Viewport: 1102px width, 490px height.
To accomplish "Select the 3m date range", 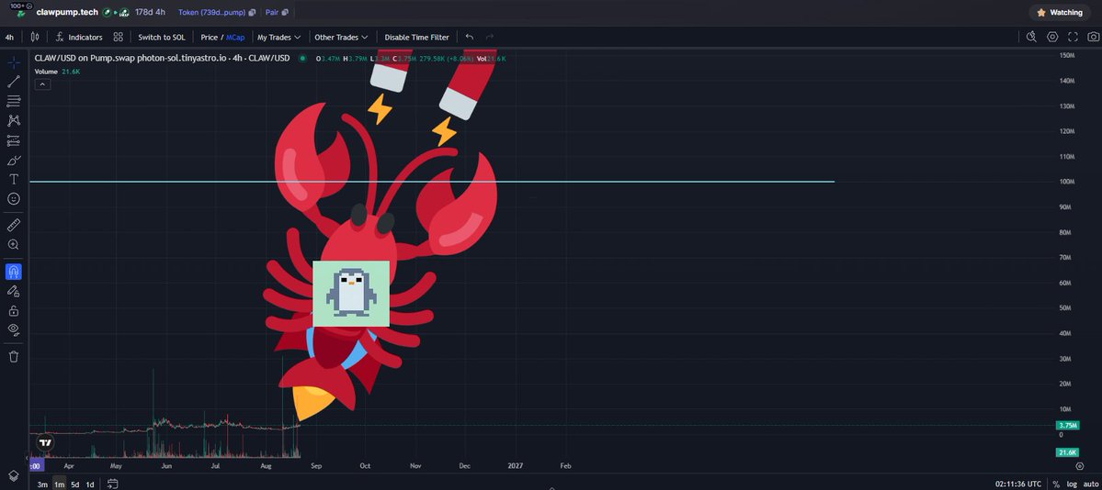I will (x=42, y=484).
